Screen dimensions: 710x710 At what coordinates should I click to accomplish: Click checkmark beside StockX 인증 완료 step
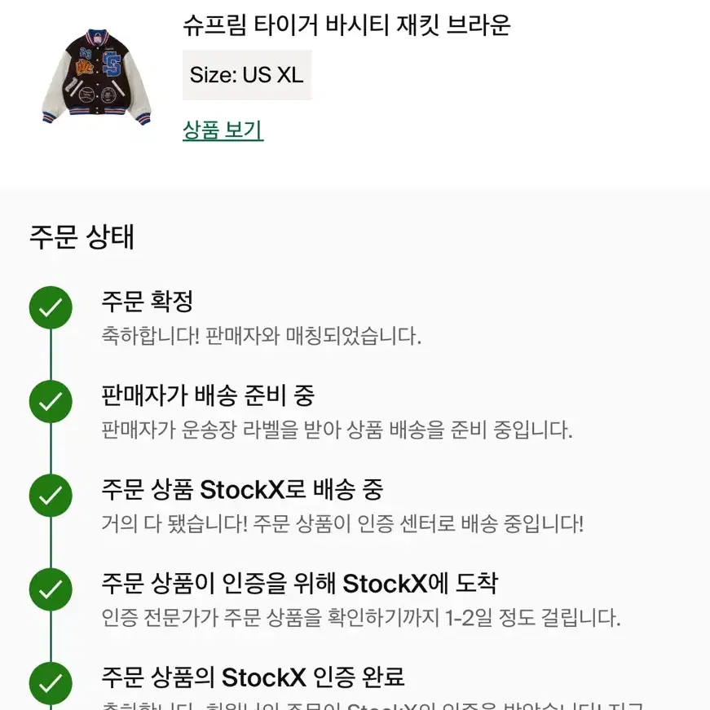(51, 684)
